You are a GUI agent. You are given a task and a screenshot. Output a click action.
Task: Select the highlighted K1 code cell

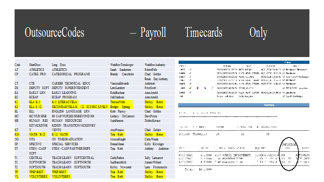17,102
